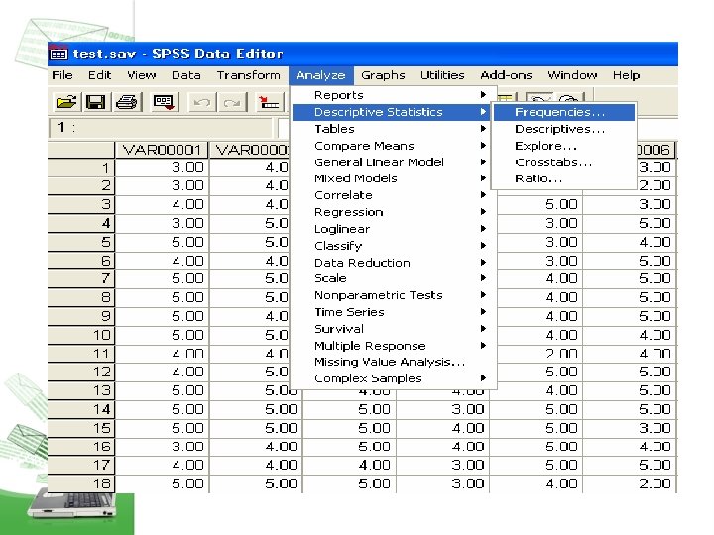Viewport: 714px width, 535px height.
Task: Open the Graphs menu
Action: (383, 75)
